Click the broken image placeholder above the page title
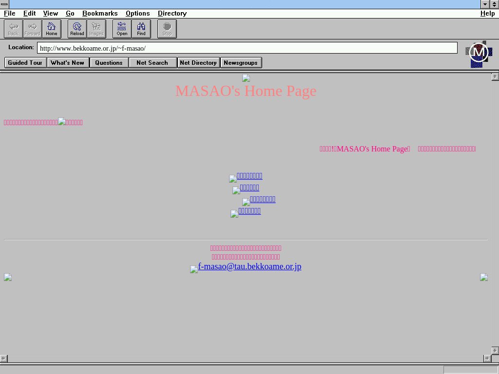The width and height of the screenshot is (499, 374). (x=246, y=78)
